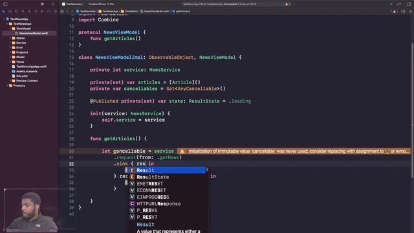Run the app with the Play button
This screenshot has width=414, height=233.
[43, 4]
